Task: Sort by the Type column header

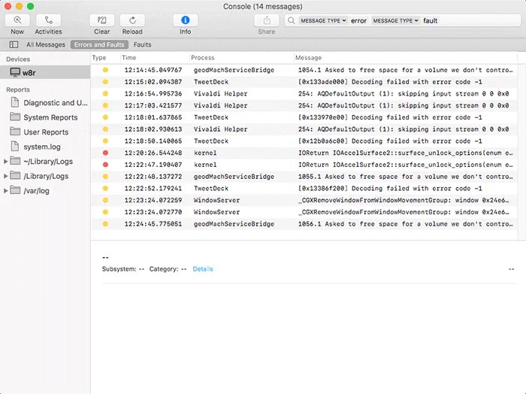Action: [99, 58]
